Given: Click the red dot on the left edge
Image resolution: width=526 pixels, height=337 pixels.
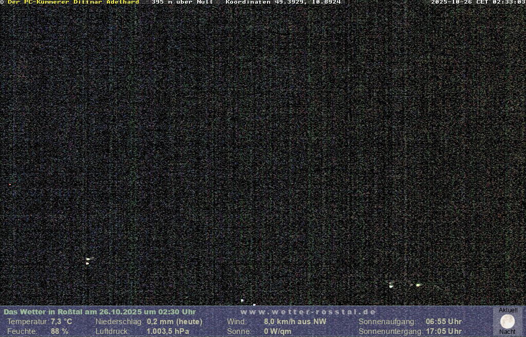Looking at the screenshot, I should click(10, 184).
